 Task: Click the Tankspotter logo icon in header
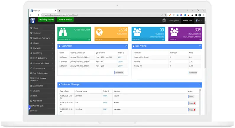click(33, 20)
